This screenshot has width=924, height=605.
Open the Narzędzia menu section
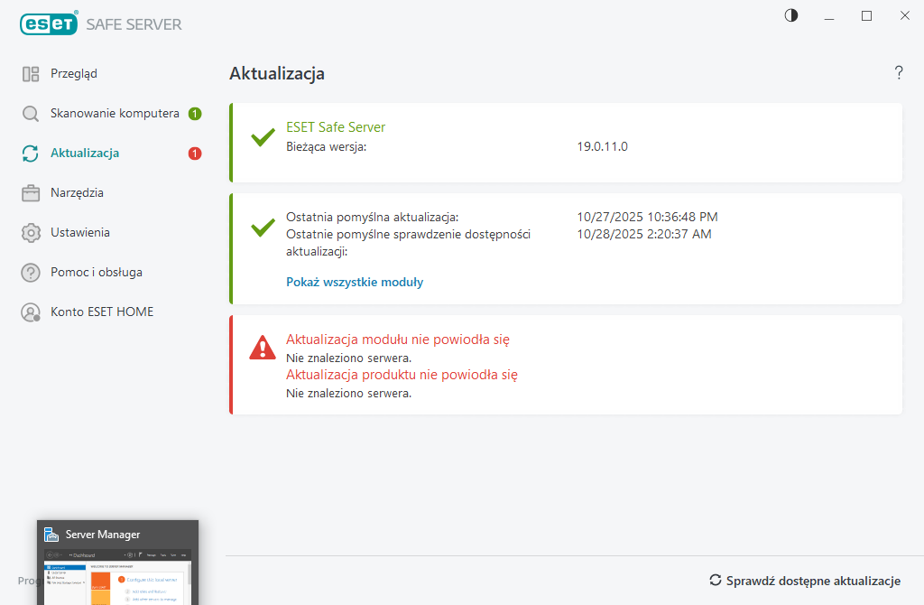[x=77, y=193]
